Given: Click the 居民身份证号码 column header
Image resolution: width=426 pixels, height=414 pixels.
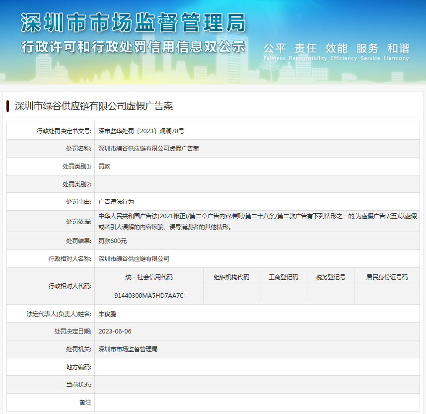Looking at the screenshot, I should coord(387,277).
